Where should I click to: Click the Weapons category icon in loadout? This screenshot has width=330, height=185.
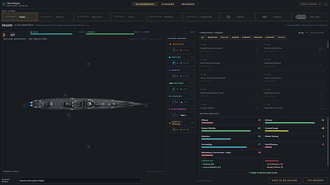[170, 44]
